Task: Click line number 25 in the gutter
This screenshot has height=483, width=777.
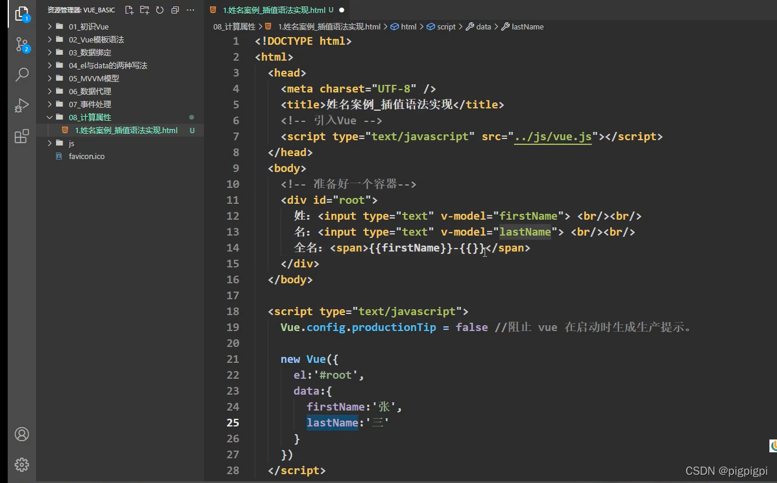Action: click(233, 423)
